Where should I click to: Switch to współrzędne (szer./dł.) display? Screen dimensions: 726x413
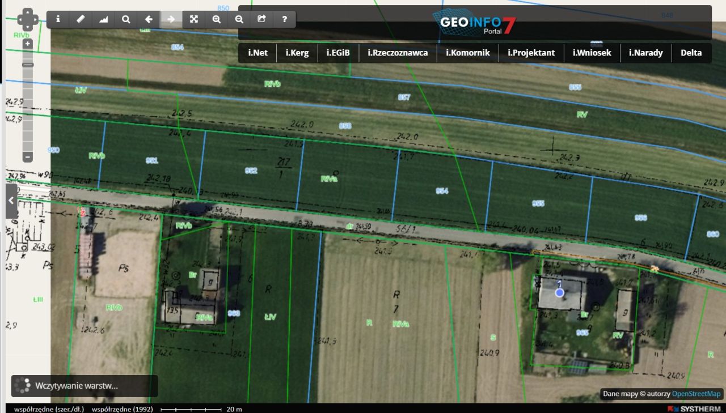click(x=50, y=408)
